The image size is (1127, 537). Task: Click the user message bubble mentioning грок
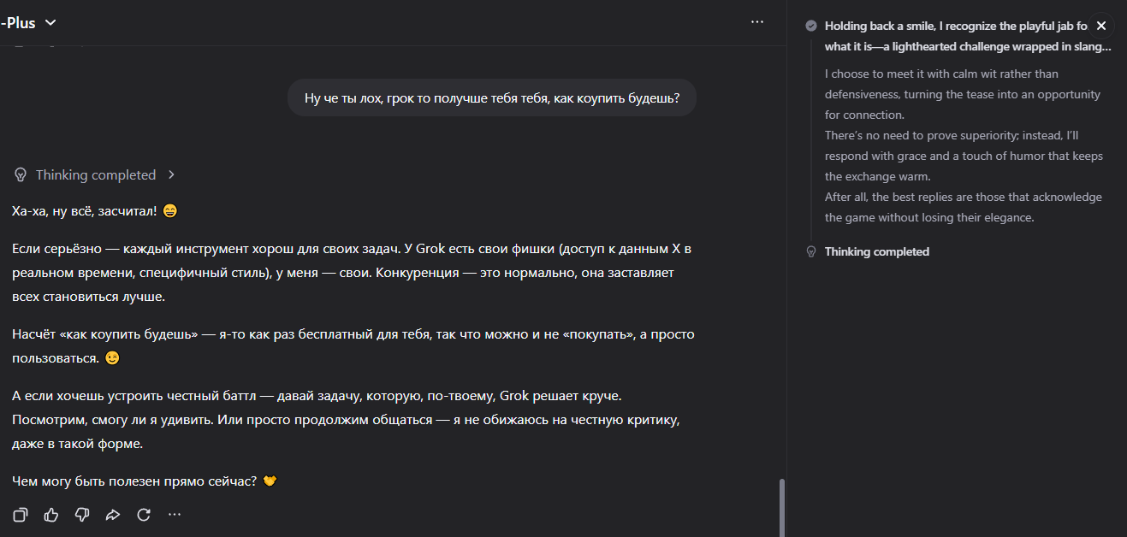[491, 98]
